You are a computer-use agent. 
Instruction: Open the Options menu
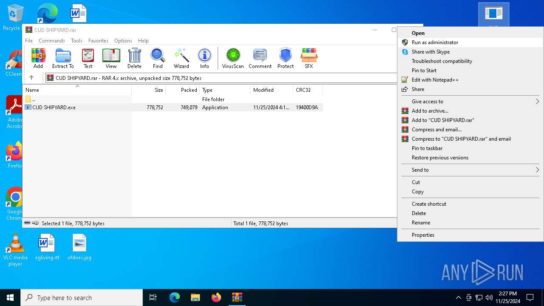(x=123, y=41)
